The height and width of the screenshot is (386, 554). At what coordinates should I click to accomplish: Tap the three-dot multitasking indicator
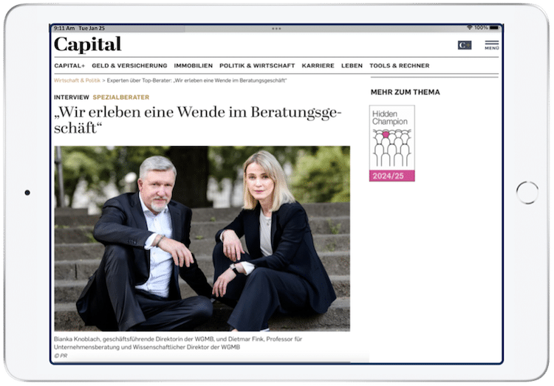[276, 29]
